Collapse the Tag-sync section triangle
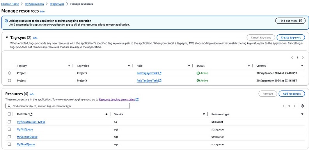Screen dimensions: 309x150 [x=7, y=37]
